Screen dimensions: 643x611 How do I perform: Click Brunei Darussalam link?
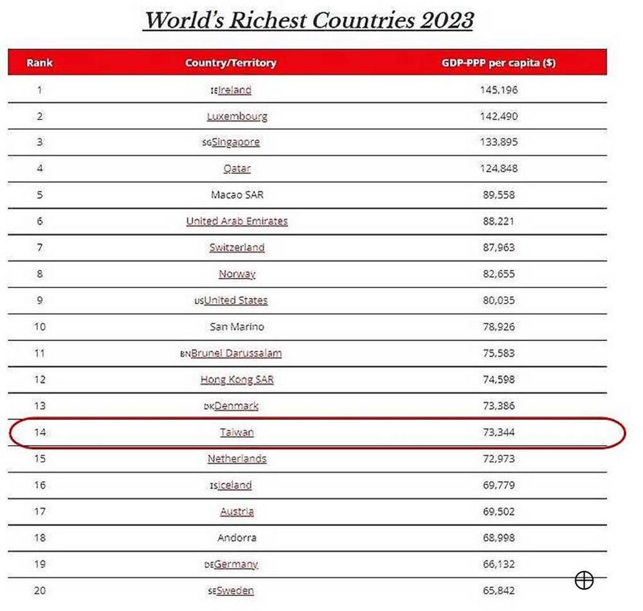click(x=236, y=353)
